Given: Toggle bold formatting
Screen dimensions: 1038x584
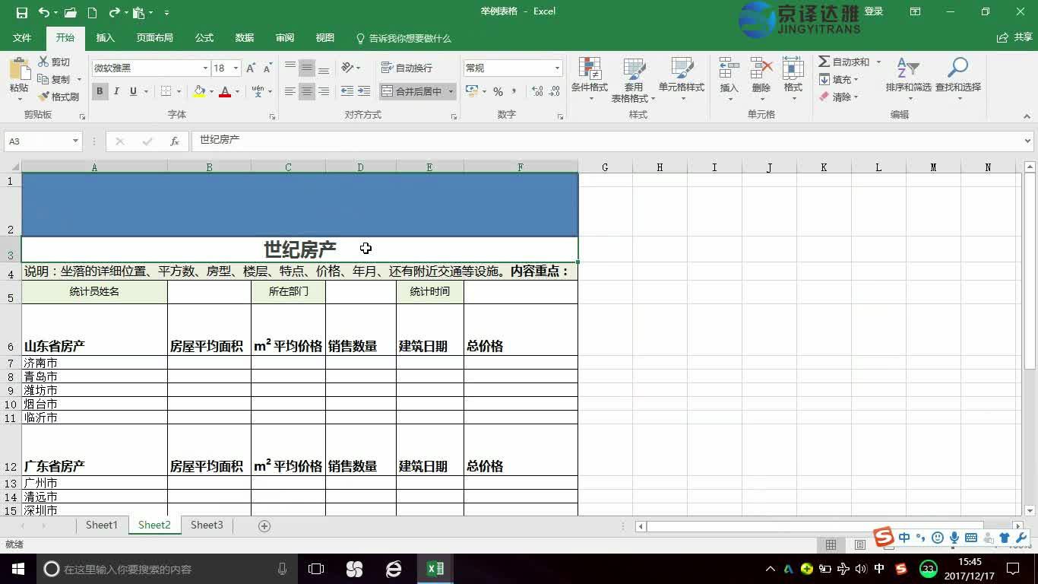Looking at the screenshot, I should pyautogui.click(x=100, y=91).
